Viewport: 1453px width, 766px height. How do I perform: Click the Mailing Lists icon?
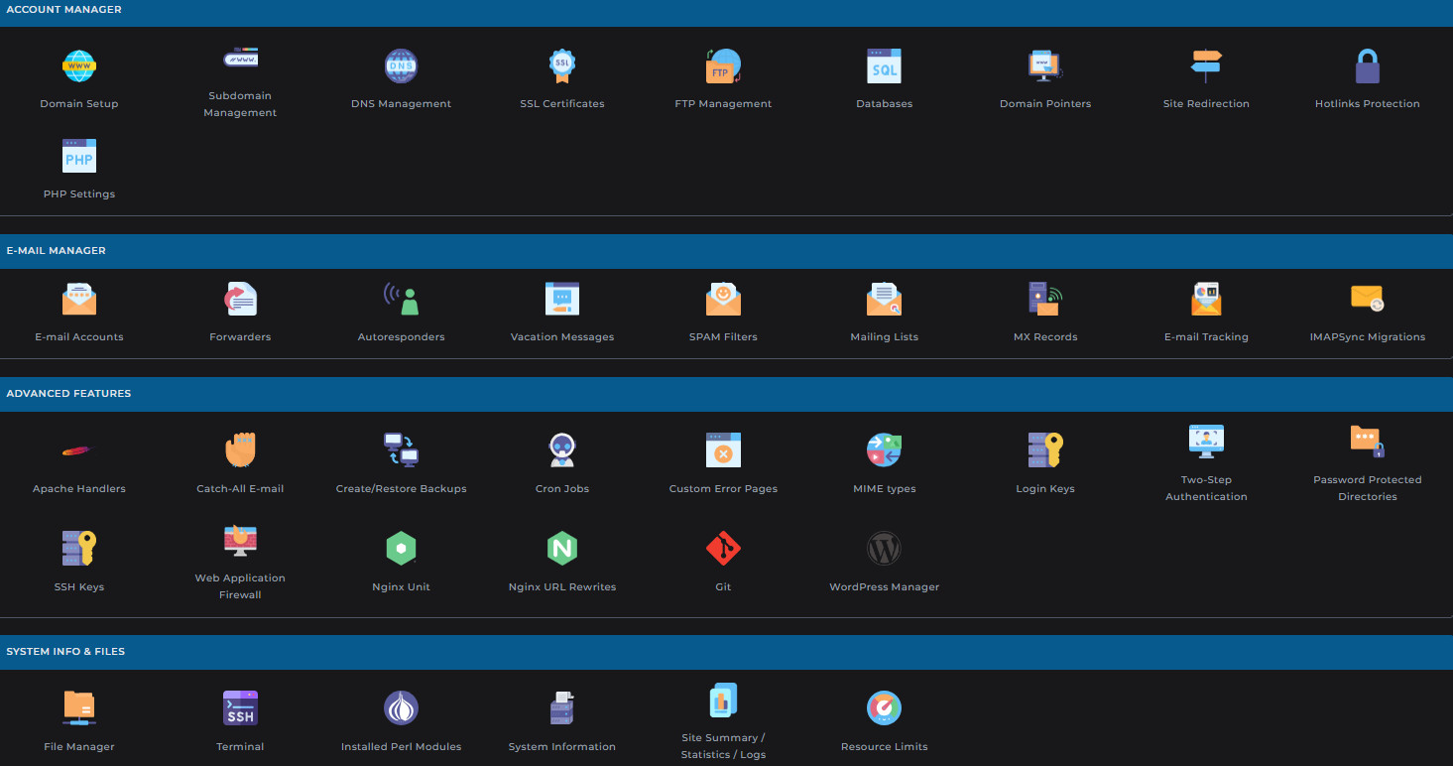(x=884, y=300)
